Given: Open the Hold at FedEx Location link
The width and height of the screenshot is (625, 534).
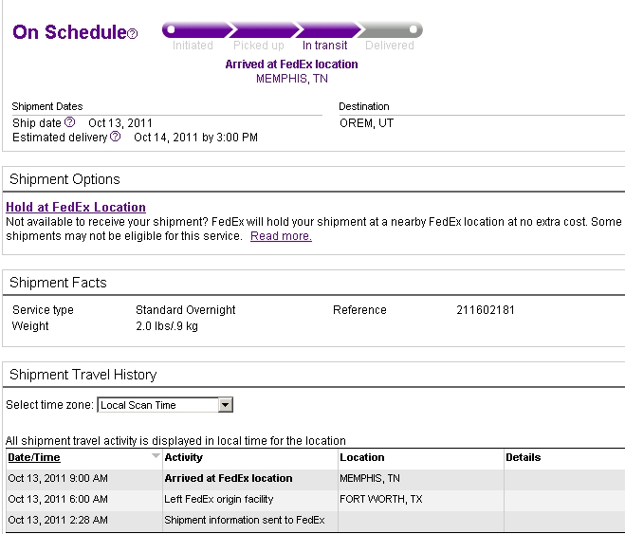Looking at the screenshot, I should [76, 207].
